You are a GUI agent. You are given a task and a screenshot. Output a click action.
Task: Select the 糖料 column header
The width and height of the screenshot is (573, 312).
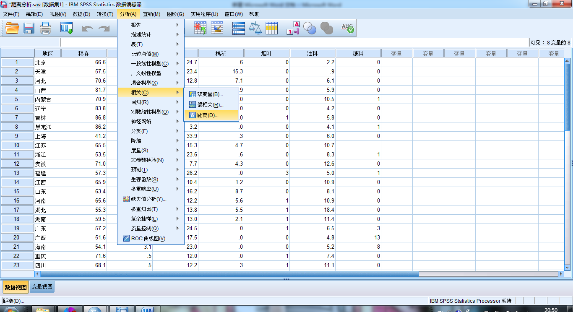358,53
